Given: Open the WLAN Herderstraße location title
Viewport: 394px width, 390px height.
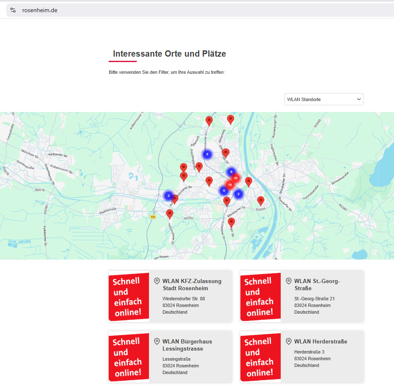Looking at the screenshot, I should 321,342.
